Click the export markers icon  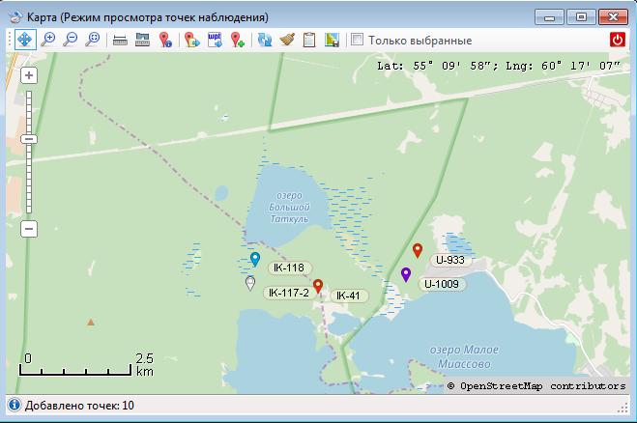tap(192, 40)
